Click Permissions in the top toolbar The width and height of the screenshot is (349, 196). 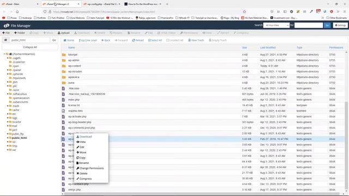tap(189, 33)
